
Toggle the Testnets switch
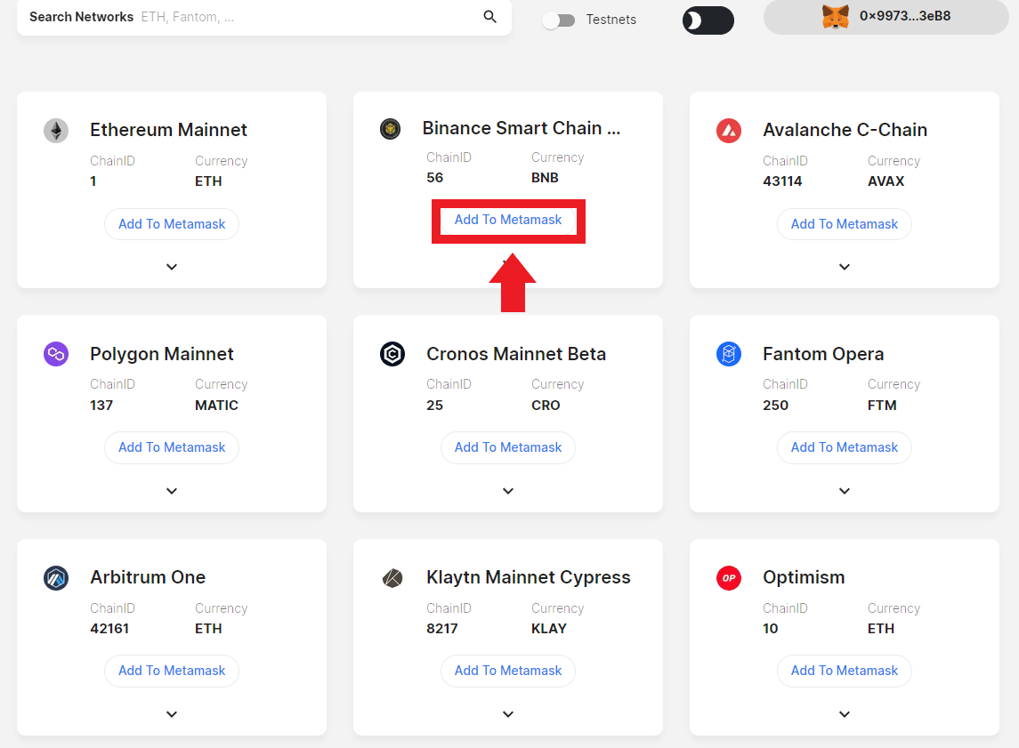(x=559, y=20)
